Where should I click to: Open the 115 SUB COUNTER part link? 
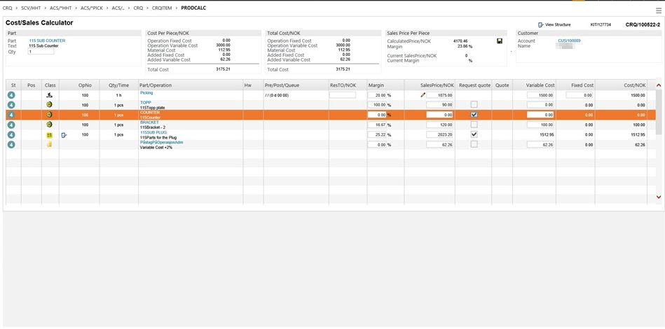(x=47, y=41)
